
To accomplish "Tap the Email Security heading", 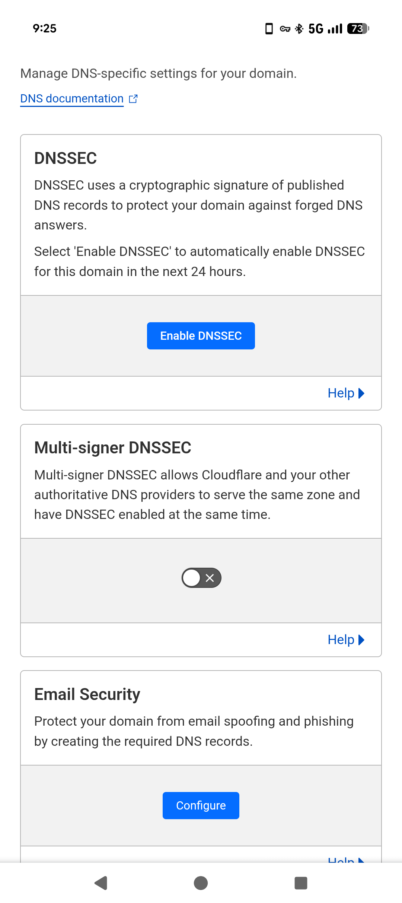I will [x=87, y=694].
